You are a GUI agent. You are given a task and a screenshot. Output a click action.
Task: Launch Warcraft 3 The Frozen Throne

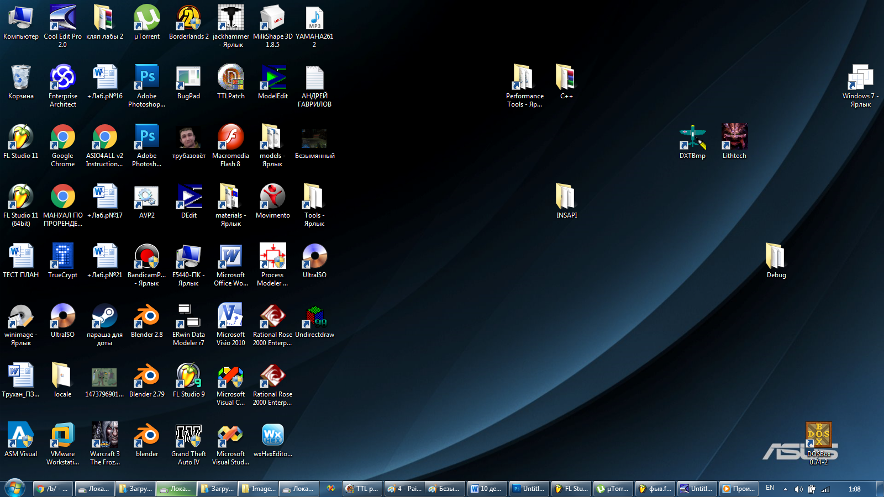104,443
